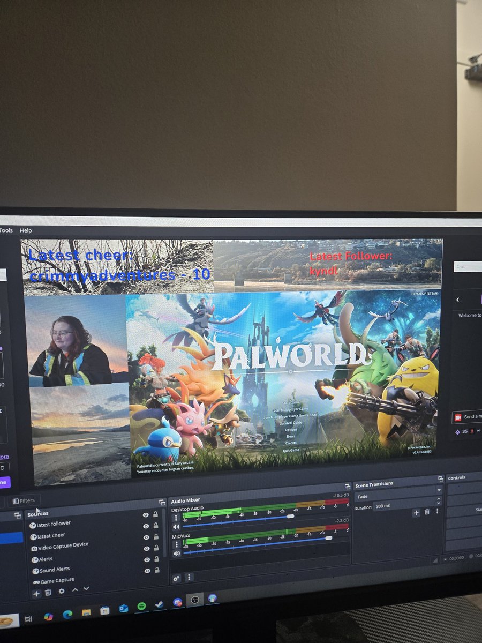This screenshot has height=643, width=482.
Task: Open Desktop Audio three-dot options menu
Action: pyautogui.click(x=176, y=518)
